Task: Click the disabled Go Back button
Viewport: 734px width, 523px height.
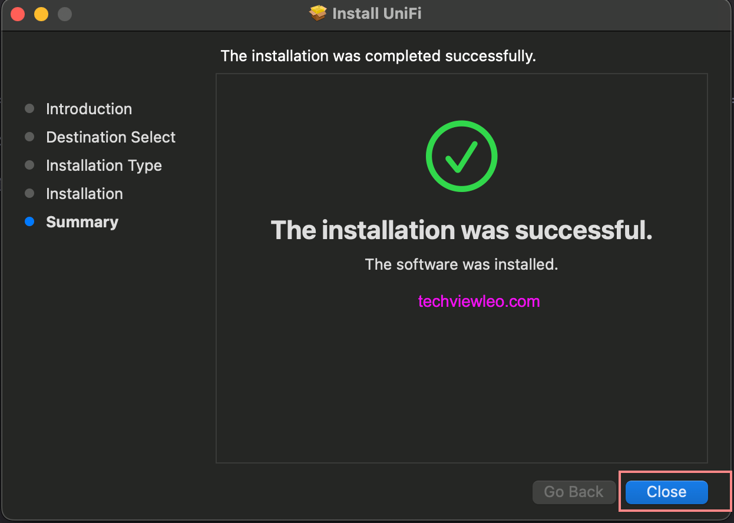Action: click(x=574, y=492)
